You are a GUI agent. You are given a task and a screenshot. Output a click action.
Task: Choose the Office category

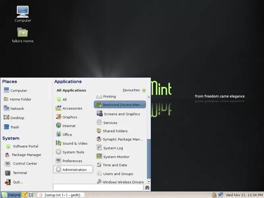click(64, 135)
